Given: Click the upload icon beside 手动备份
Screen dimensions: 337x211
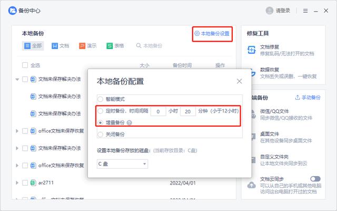Looking at the screenshot, I should point(298,98).
